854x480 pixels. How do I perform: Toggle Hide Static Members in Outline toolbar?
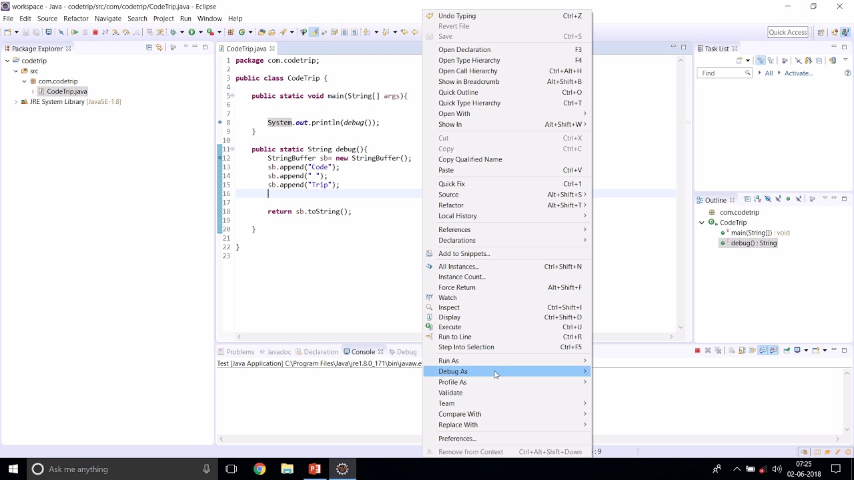click(778, 199)
